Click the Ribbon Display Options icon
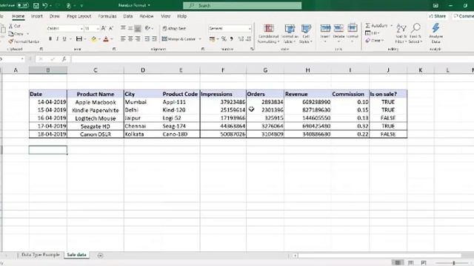474x266 pixels. (x=435, y=5)
